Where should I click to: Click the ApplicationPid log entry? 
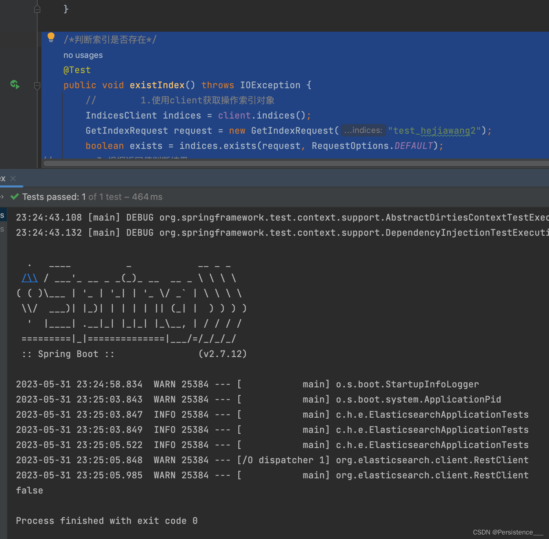tap(258, 399)
